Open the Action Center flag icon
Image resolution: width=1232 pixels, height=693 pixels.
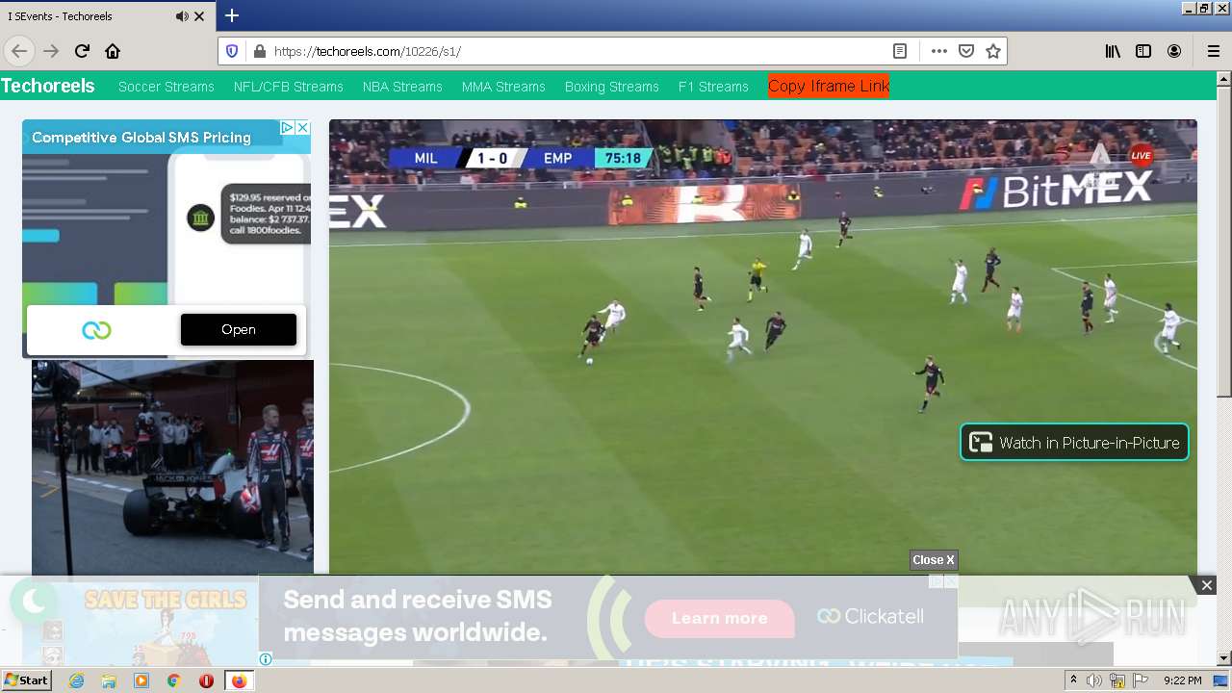(1141, 680)
